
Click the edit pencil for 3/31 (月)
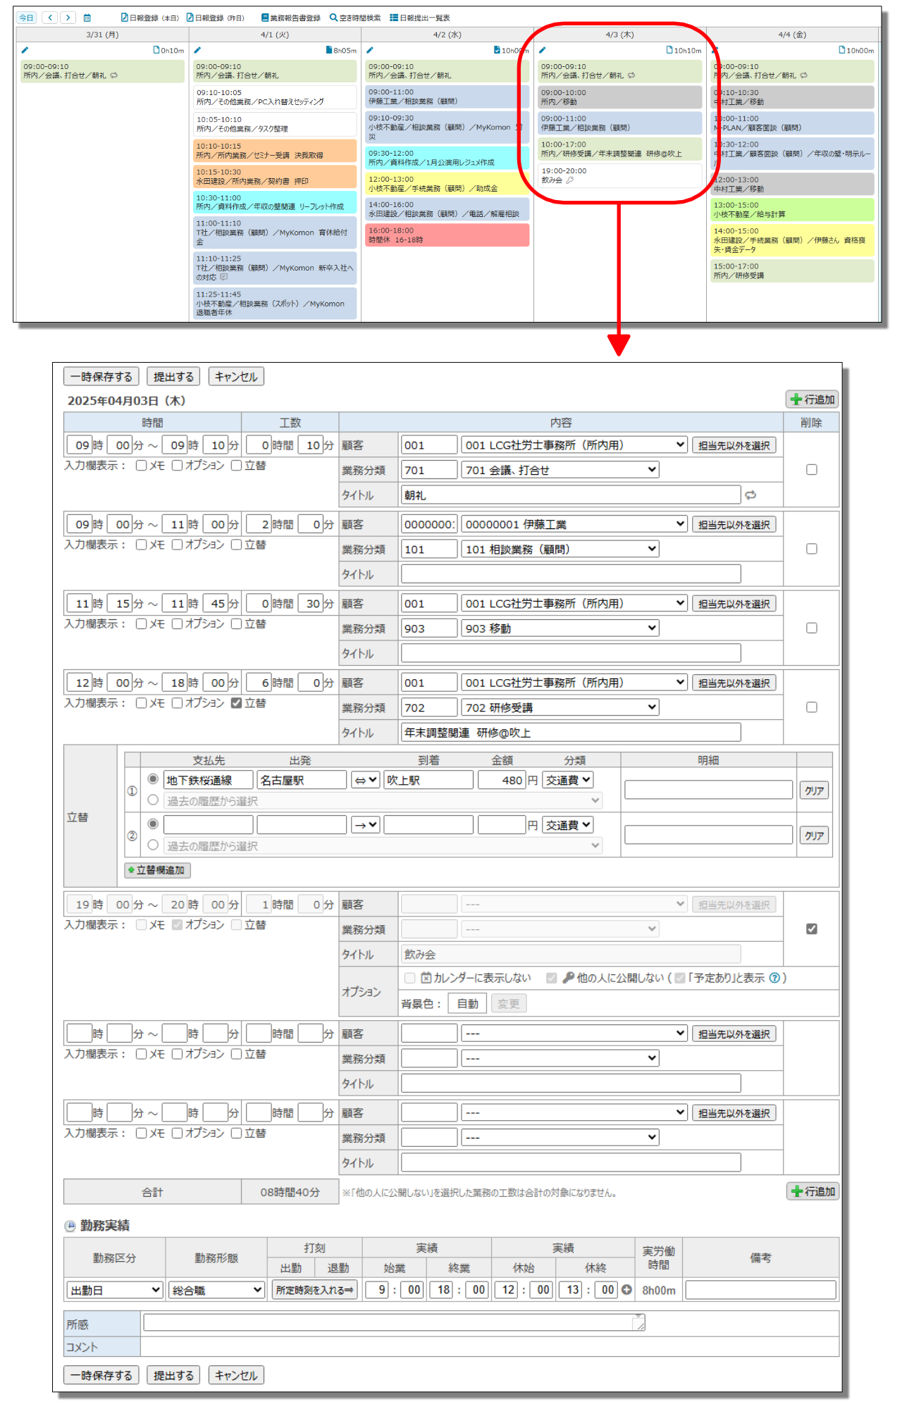pyautogui.click(x=25, y=50)
